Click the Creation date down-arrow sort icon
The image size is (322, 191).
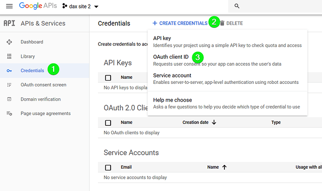[214, 123]
